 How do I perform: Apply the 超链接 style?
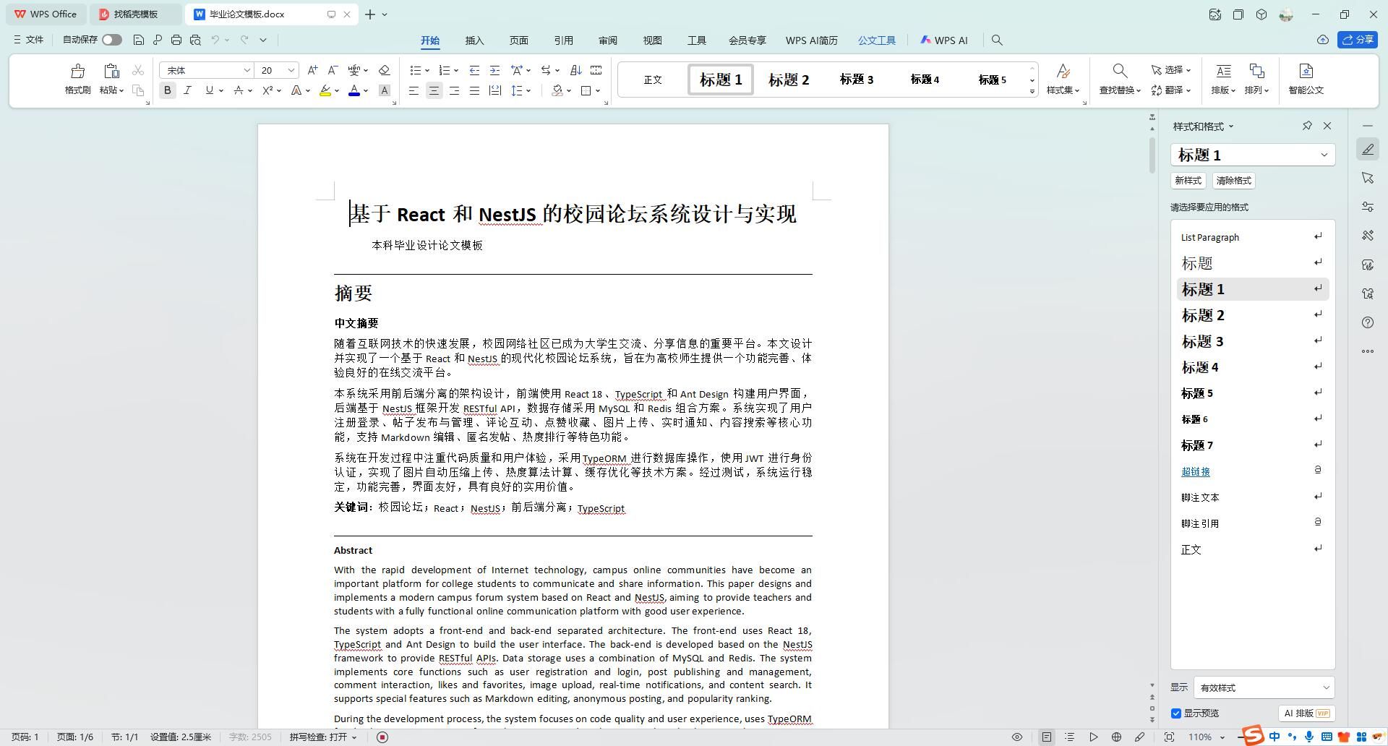coord(1196,471)
